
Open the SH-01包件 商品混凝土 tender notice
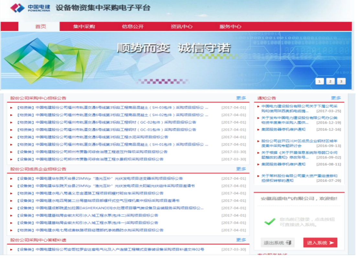113,144
